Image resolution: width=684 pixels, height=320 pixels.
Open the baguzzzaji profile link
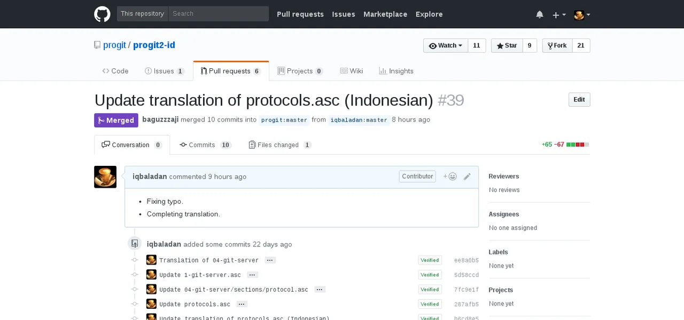pos(160,119)
